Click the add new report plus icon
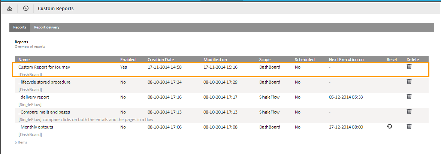The width and height of the screenshot is (441, 154). tap(26, 8)
